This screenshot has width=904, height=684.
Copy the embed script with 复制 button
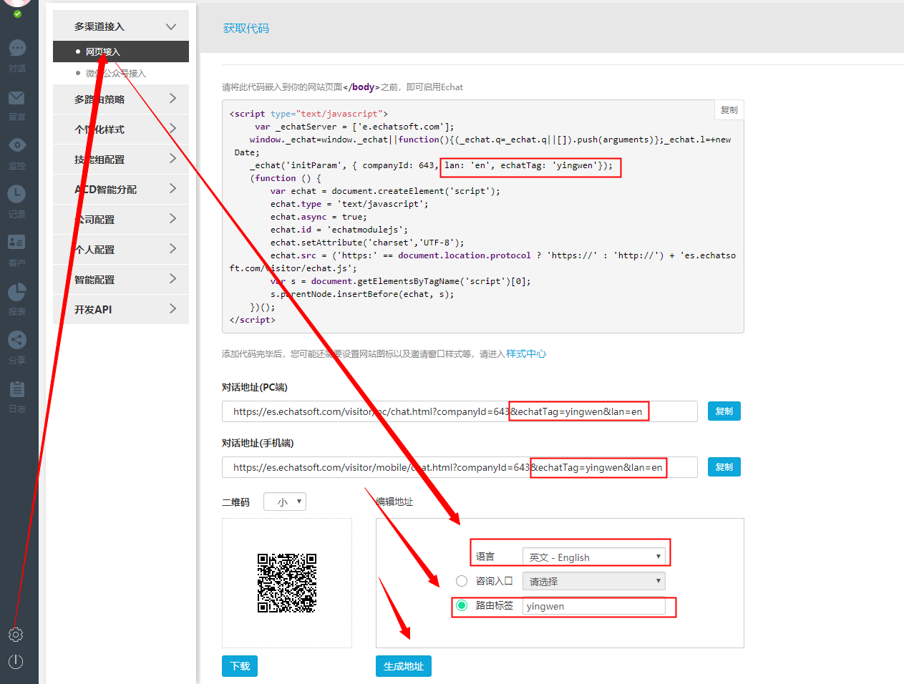pyautogui.click(x=729, y=109)
